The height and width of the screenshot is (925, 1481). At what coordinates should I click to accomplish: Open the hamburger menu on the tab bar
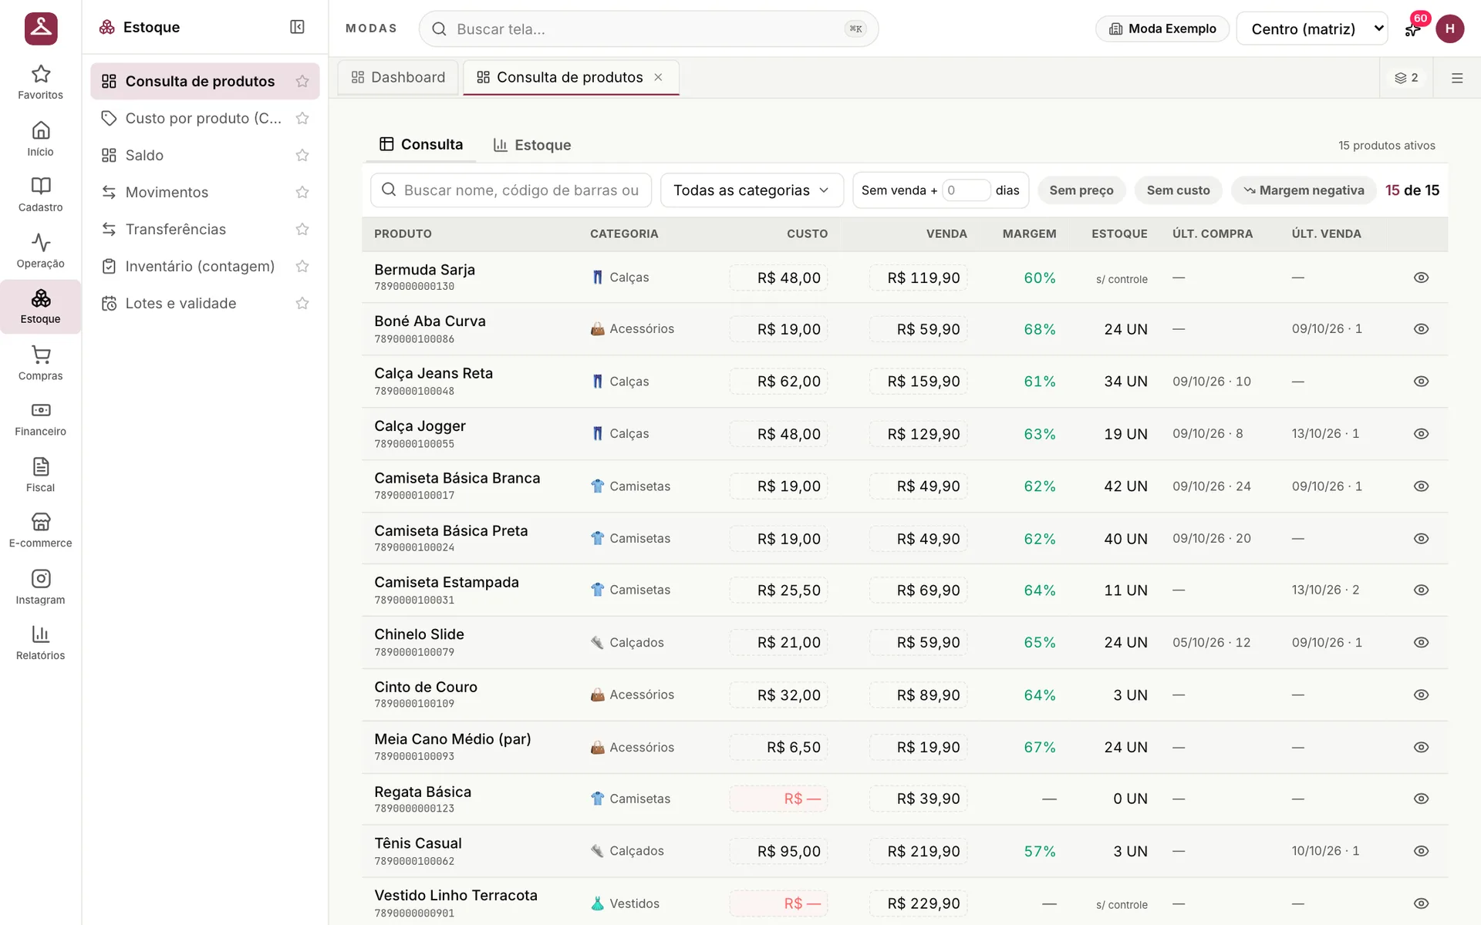coord(1457,78)
